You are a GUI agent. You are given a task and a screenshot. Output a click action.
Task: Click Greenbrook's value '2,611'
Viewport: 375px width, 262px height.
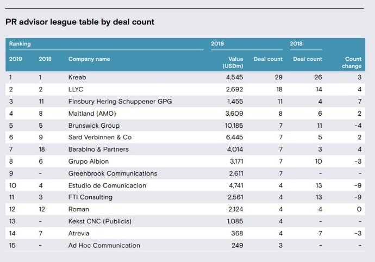(236, 173)
